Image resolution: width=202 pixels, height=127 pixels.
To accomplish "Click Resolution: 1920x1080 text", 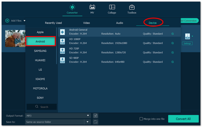I will point(114,43).
